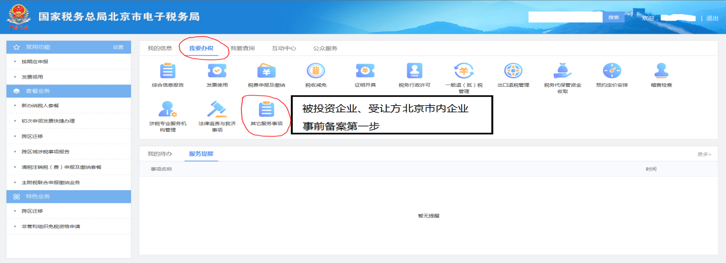726x263 pixels.
Task: Click the tax bureau emblem logo
Action: pyautogui.click(x=18, y=17)
